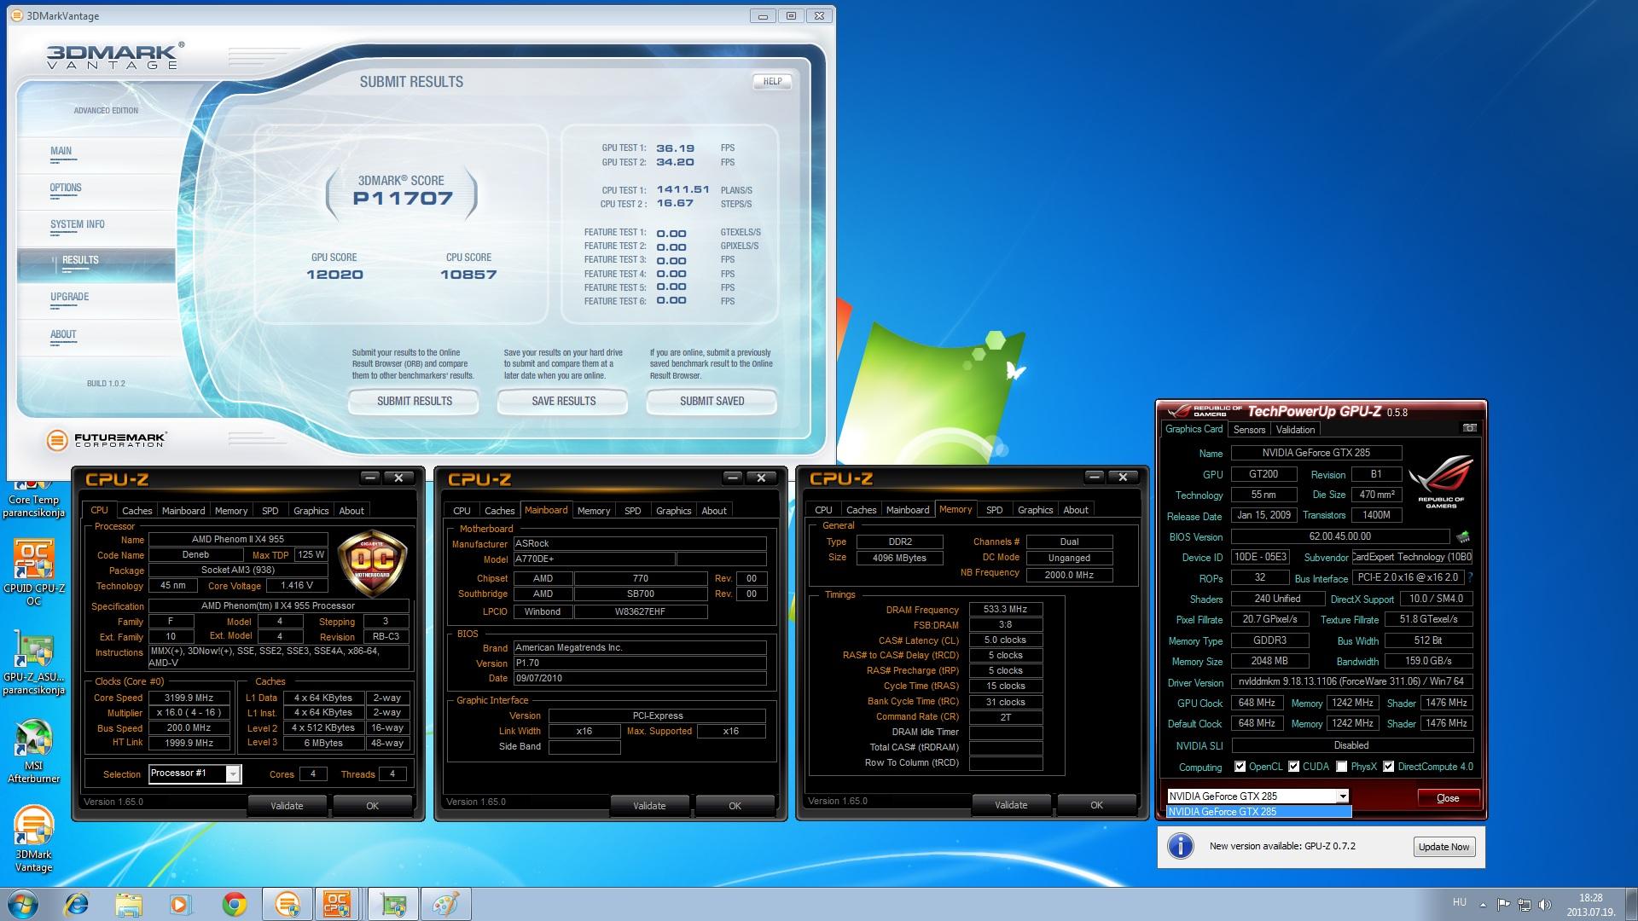Click OK in Mainboard CPU-Z window
1638x921 pixels.
[735, 806]
